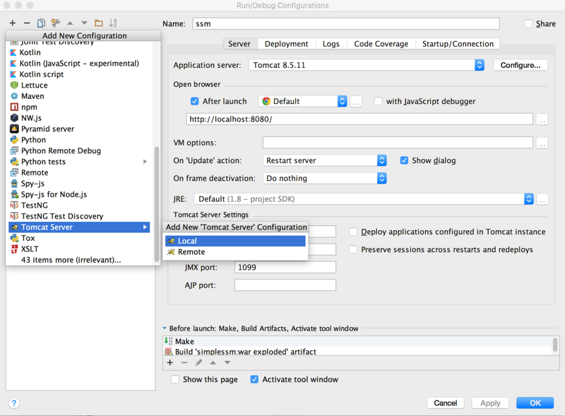Click the ellipsis button next to VM options

(x=542, y=143)
